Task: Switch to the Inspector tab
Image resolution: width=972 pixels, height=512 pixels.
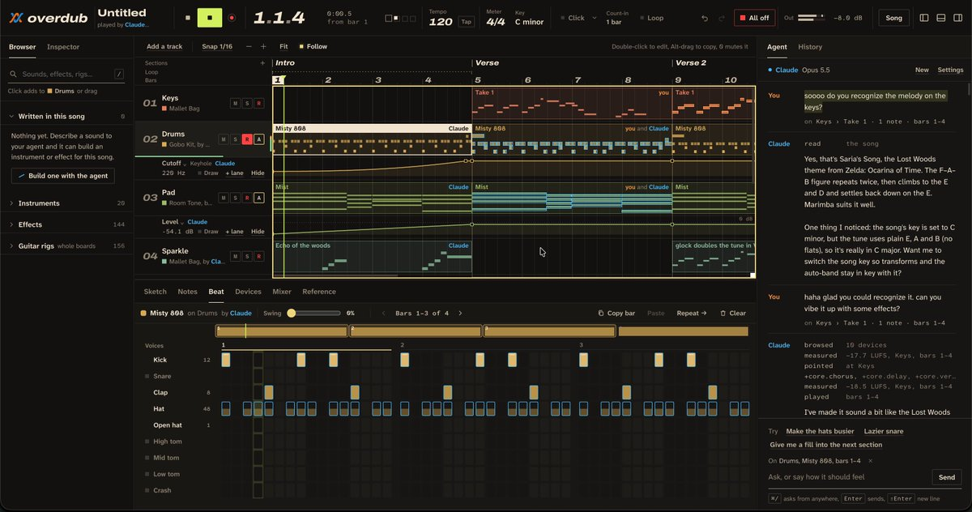Action: pyautogui.click(x=63, y=47)
